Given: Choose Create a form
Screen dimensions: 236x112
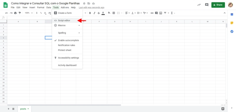Looking at the screenshot, I should (67, 13).
